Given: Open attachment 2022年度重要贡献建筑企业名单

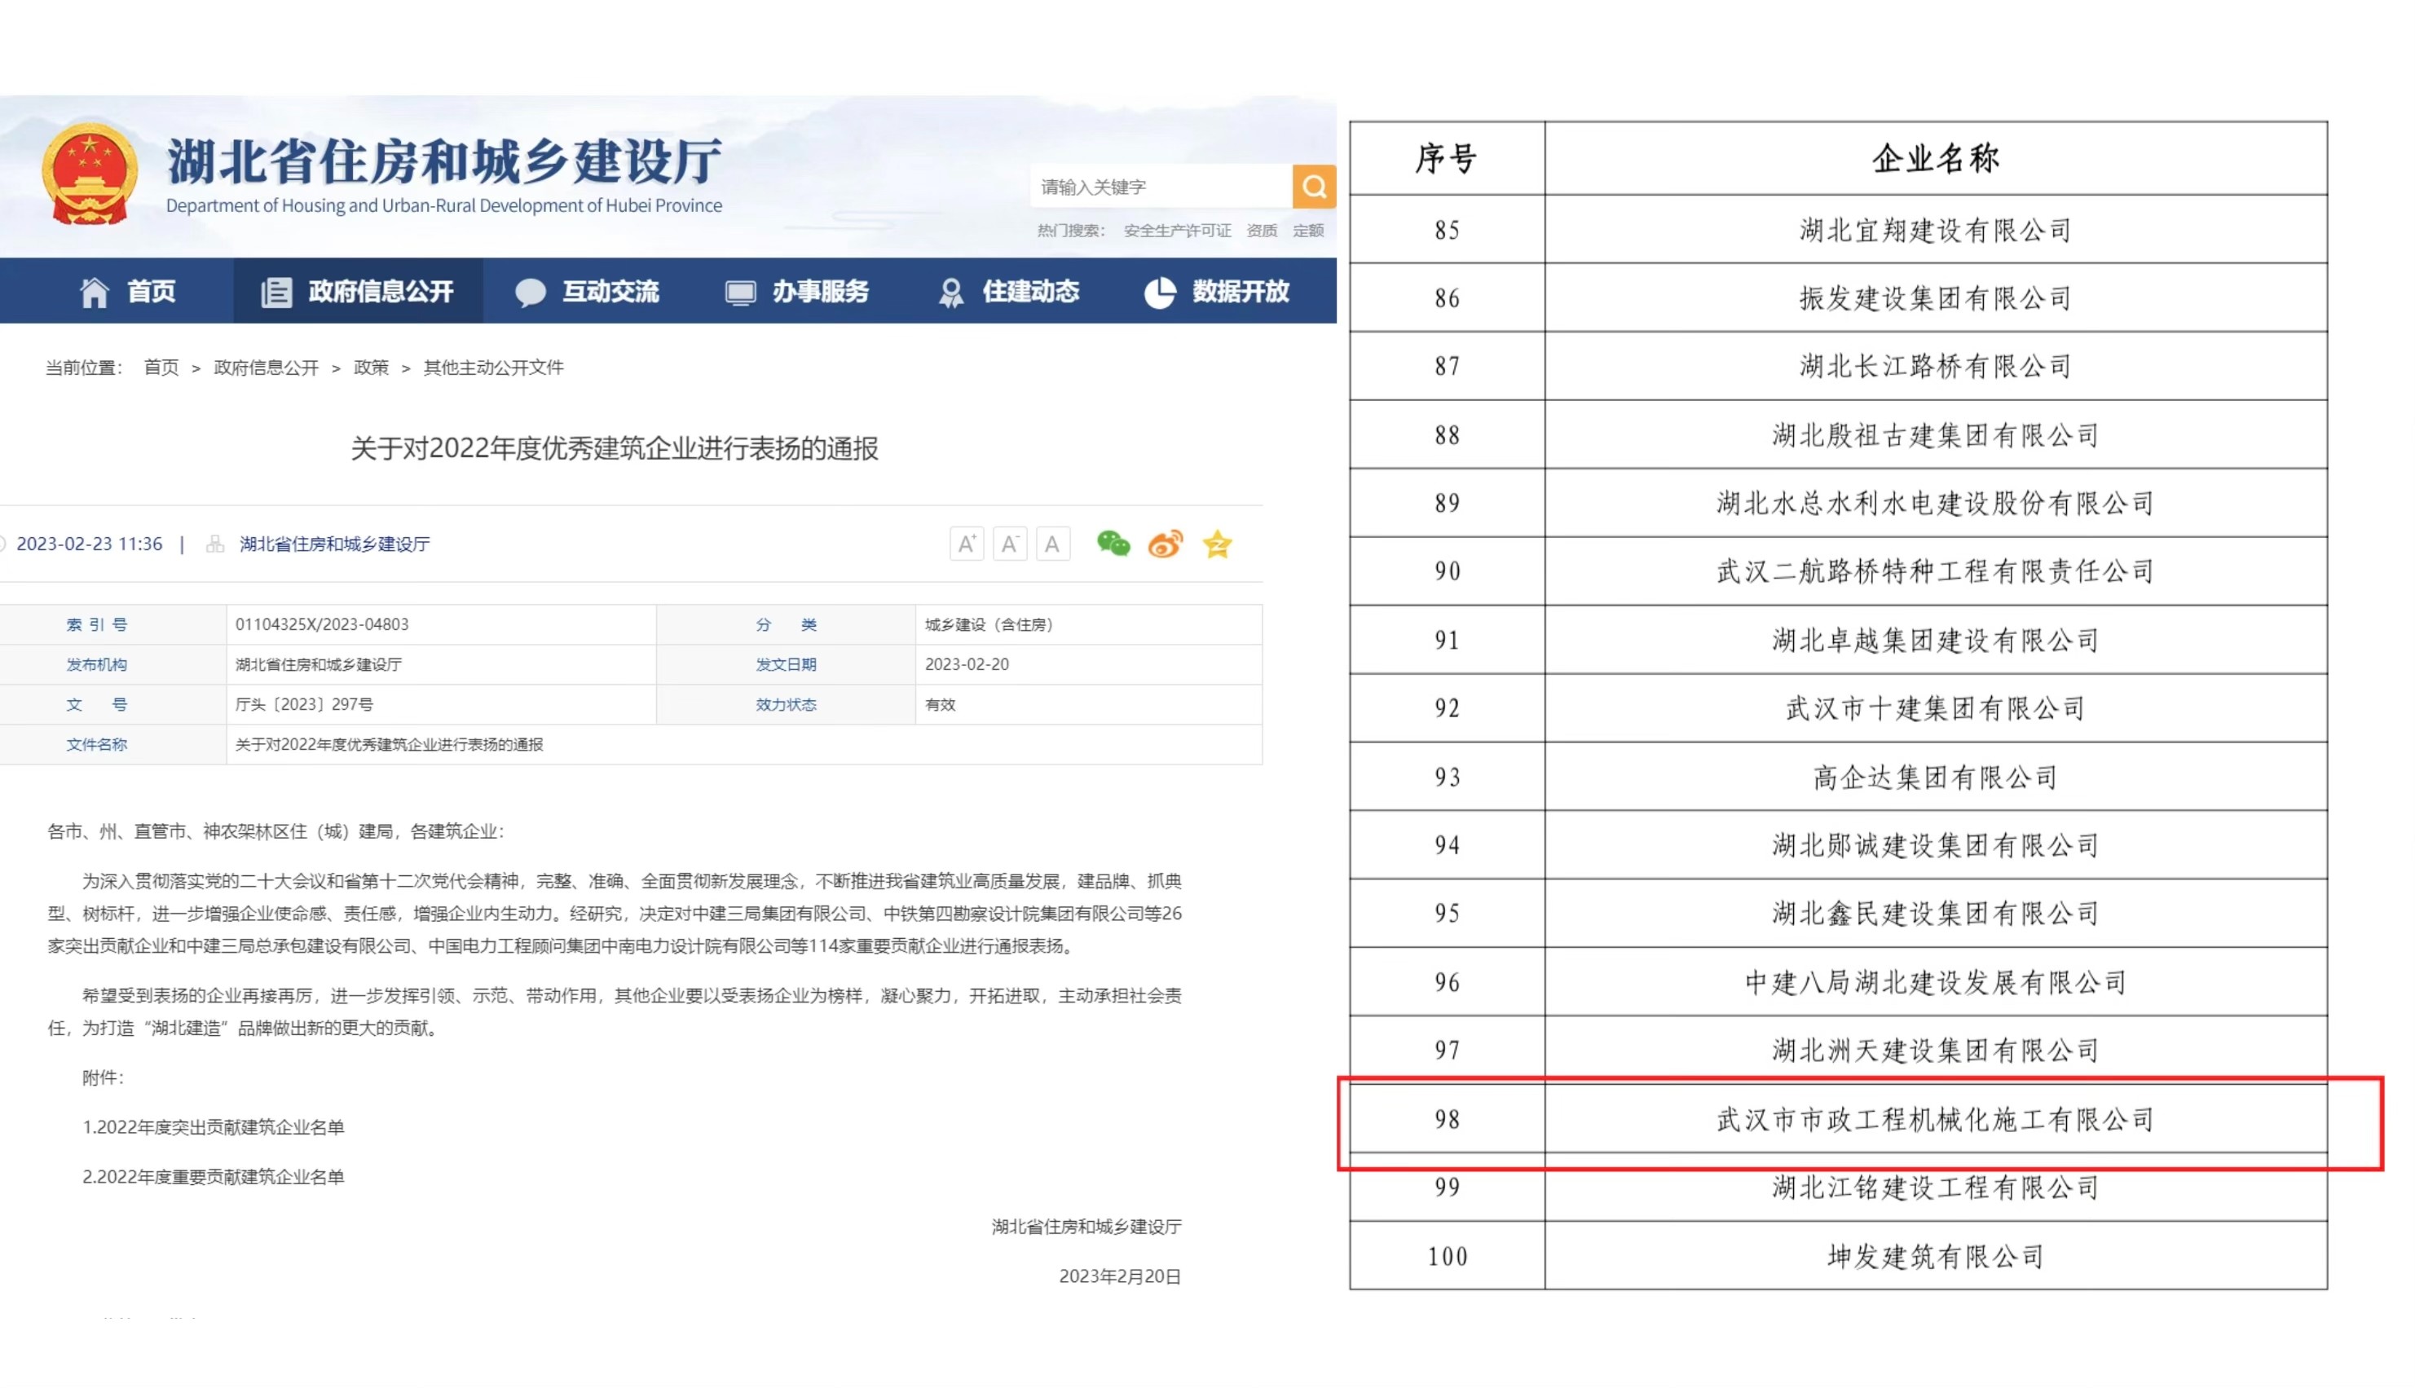Looking at the screenshot, I should [x=214, y=1176].
